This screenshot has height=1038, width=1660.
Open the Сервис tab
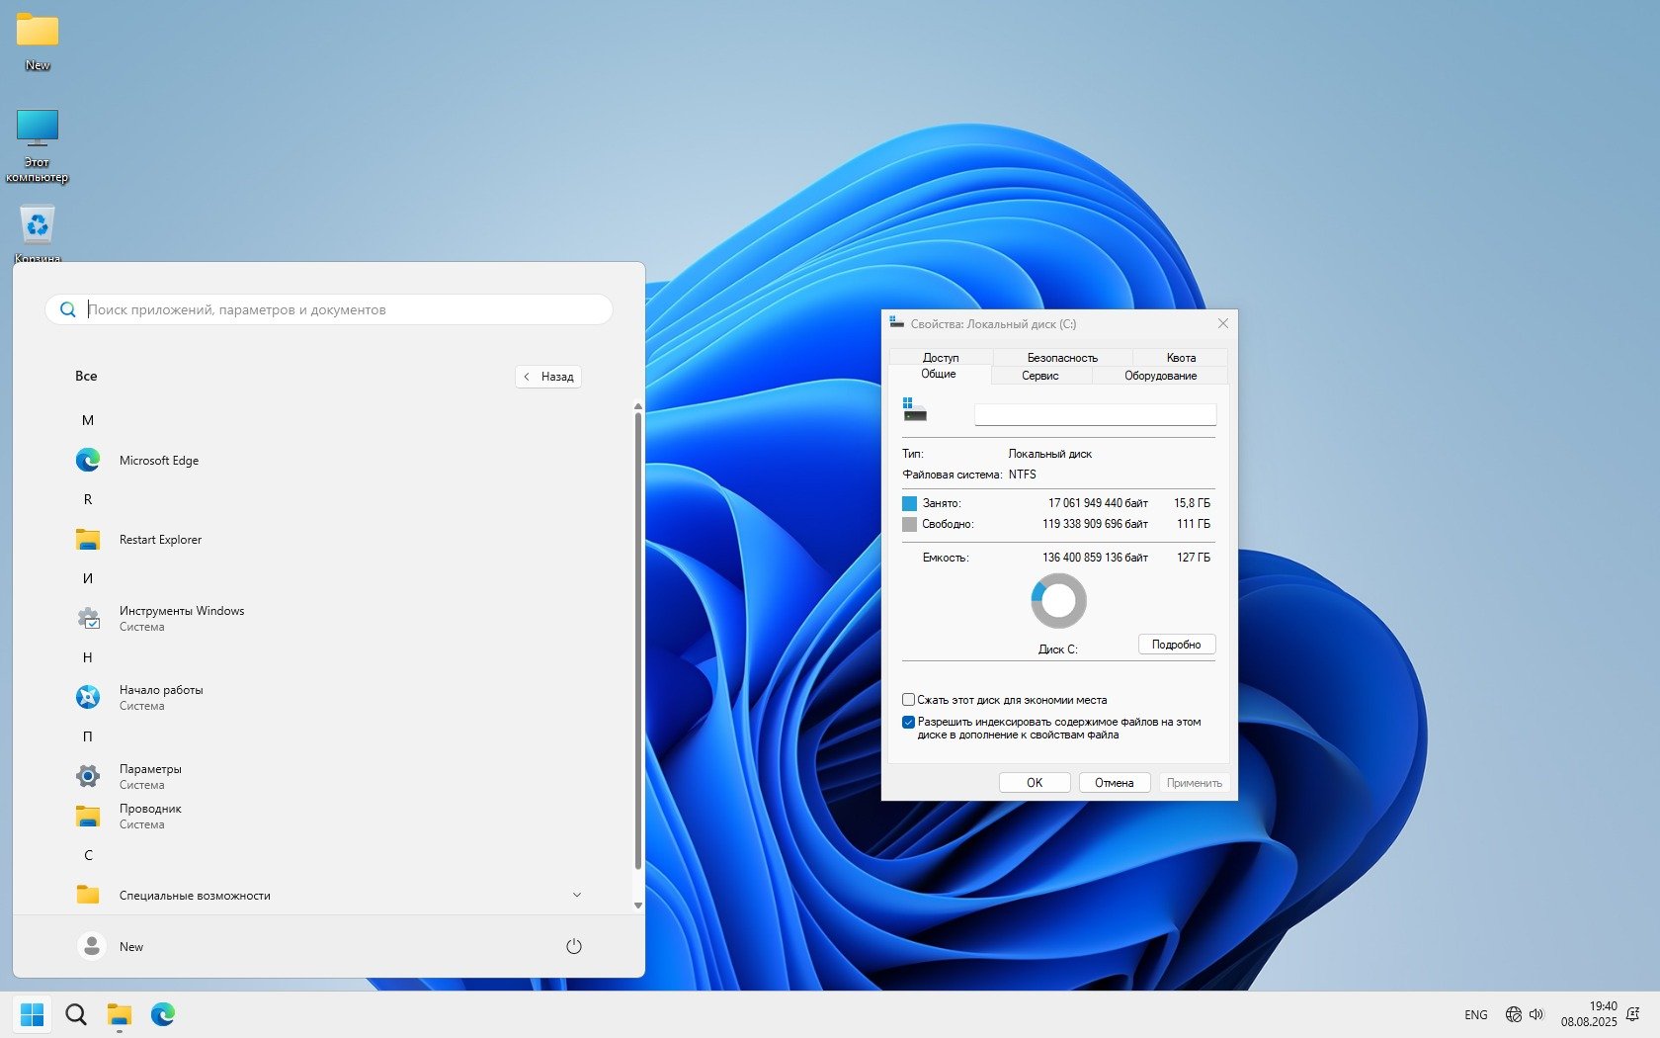pyautogui.click(x=1039, y=376)
